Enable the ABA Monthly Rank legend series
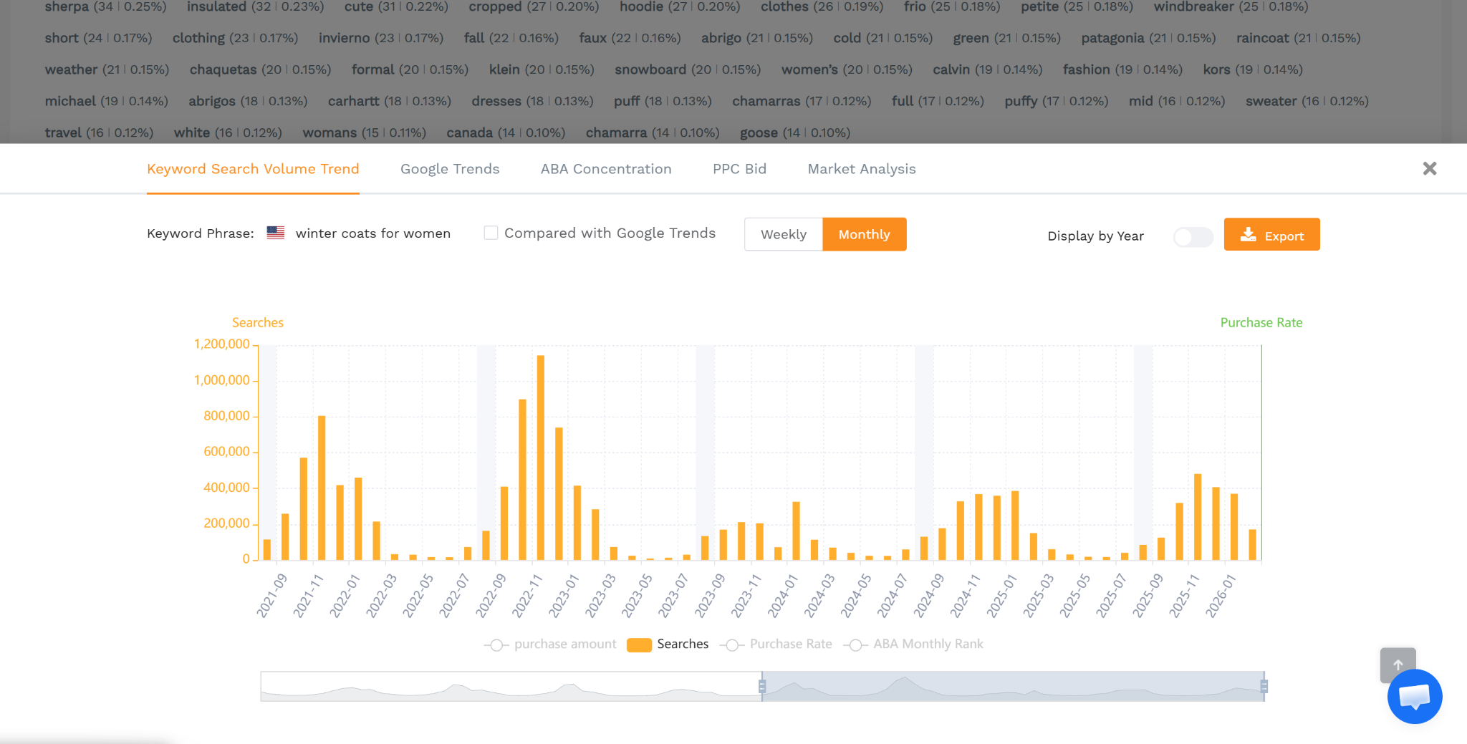1467x744 pixels. click(x=855, y=644)
